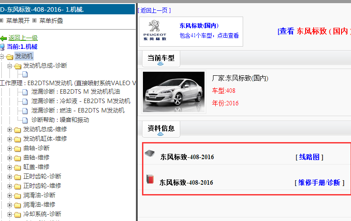Click the page icon for 泄漏诊断 燃油

[x=25, y=111]
